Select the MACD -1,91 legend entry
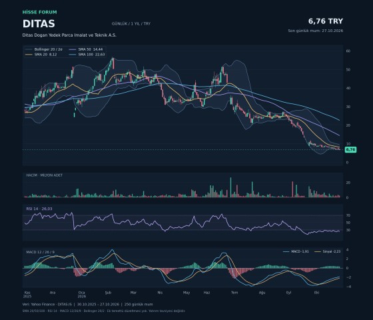Screen dimensions: 373x320 pos(296,251)
